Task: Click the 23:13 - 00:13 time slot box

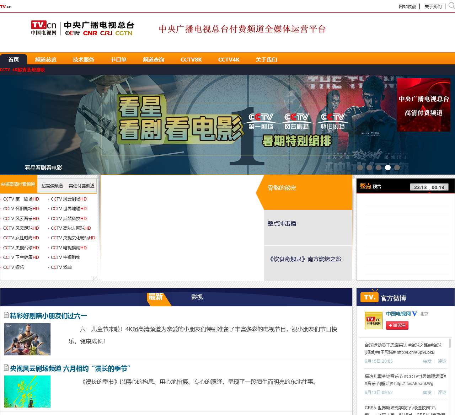Action: [x=429, y=187]
